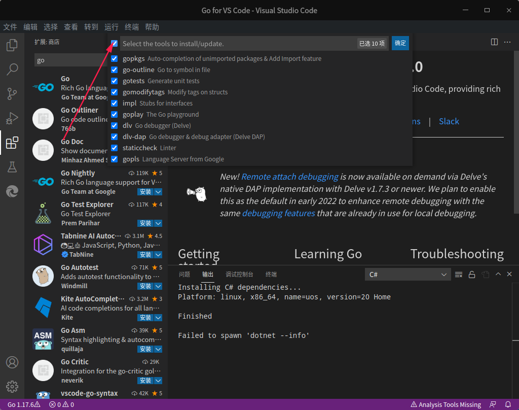Open the Testing flask icon
The height and width of the screenshot is (410, 519).
pyautogui.click(x=12, y=167)
